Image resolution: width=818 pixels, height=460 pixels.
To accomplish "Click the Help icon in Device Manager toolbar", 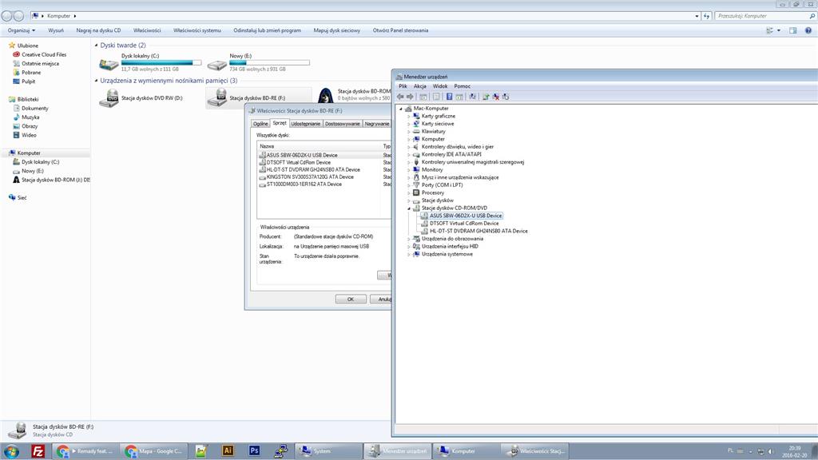I will coord(449,97).
